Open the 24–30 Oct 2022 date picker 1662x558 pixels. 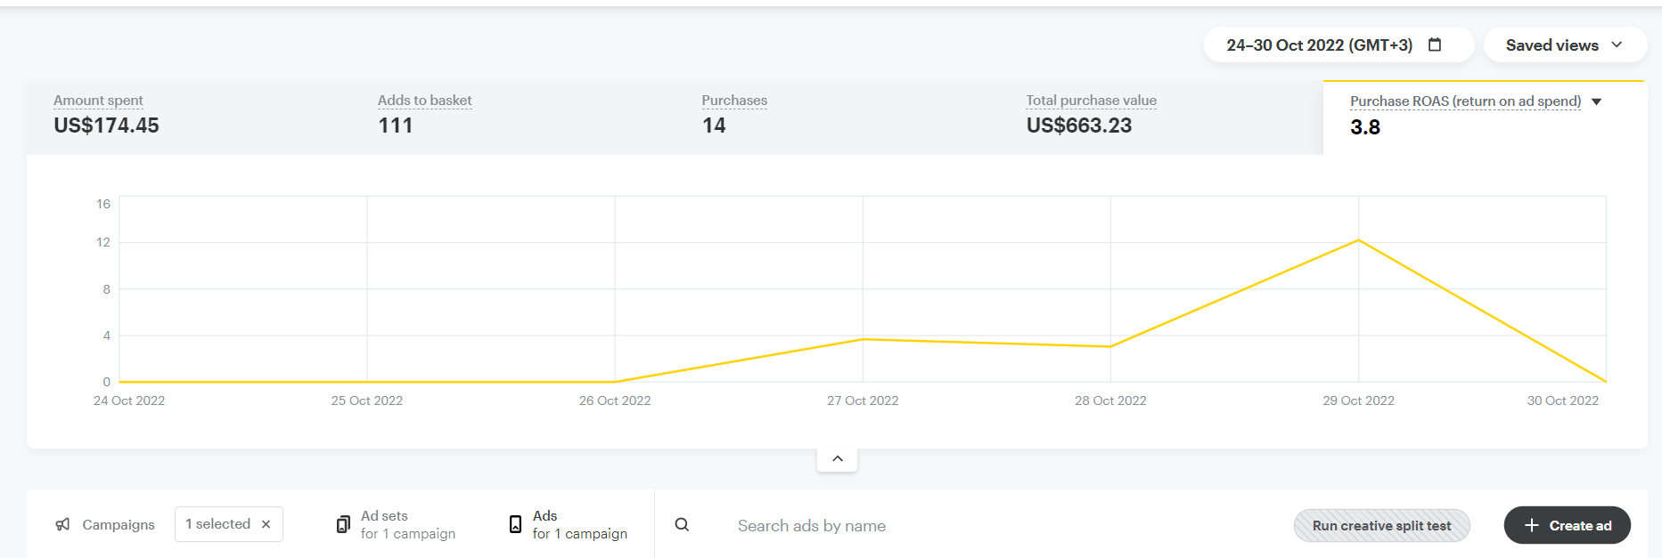point(1319,45)
